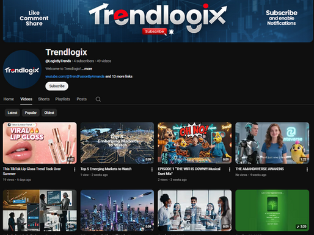Open options menu for Lip Gloss Trend video
The width and height of the screenshot is (314, 235).
pyautogui.click(x=75, y=169)
